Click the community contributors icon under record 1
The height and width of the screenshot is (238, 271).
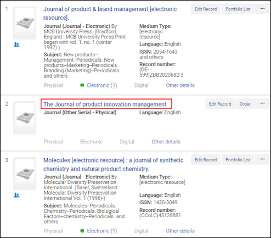16,44
